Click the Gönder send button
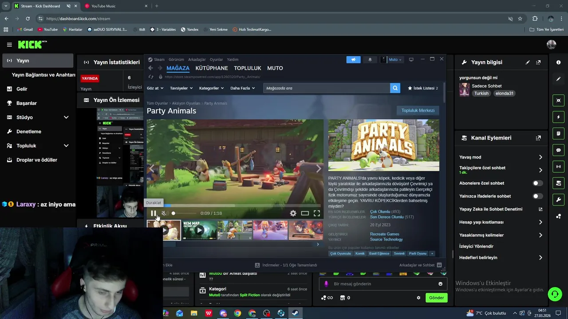This screenshot has height=319, width=568. (x=436, y=298)
